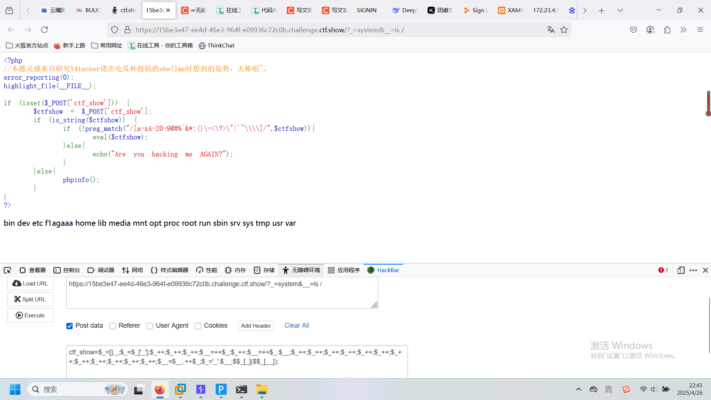Open the 在线工具 bookmark

[160, 46]
